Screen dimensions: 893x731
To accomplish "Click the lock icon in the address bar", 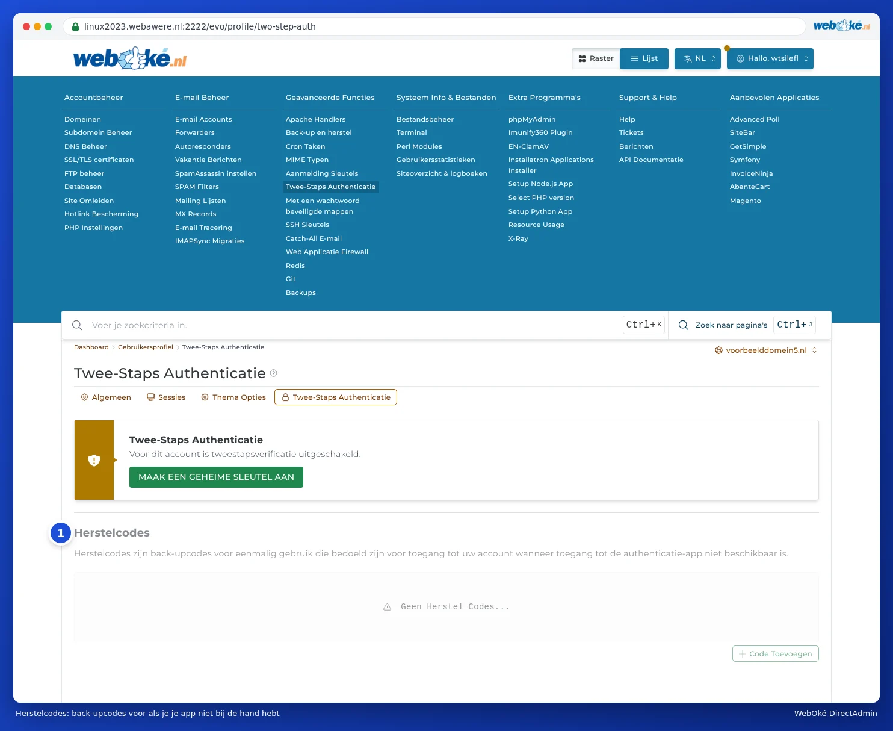I will click(75, 26).
